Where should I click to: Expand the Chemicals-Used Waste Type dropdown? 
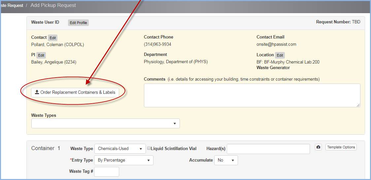[x=120, y=149]
